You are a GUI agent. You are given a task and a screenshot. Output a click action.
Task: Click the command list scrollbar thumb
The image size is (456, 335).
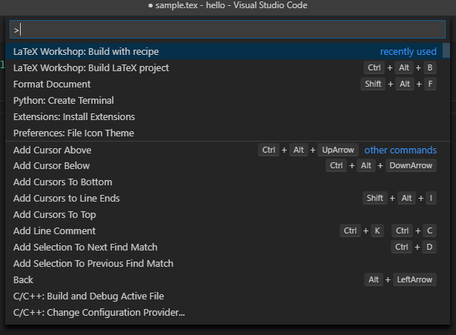pyautogui.click(x=446, y=50)
